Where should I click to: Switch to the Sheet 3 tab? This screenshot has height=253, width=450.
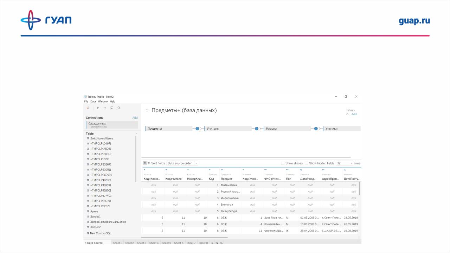(141, 243)
